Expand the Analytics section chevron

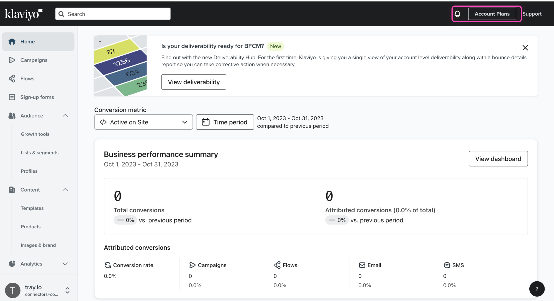click(x=65, y=264)
